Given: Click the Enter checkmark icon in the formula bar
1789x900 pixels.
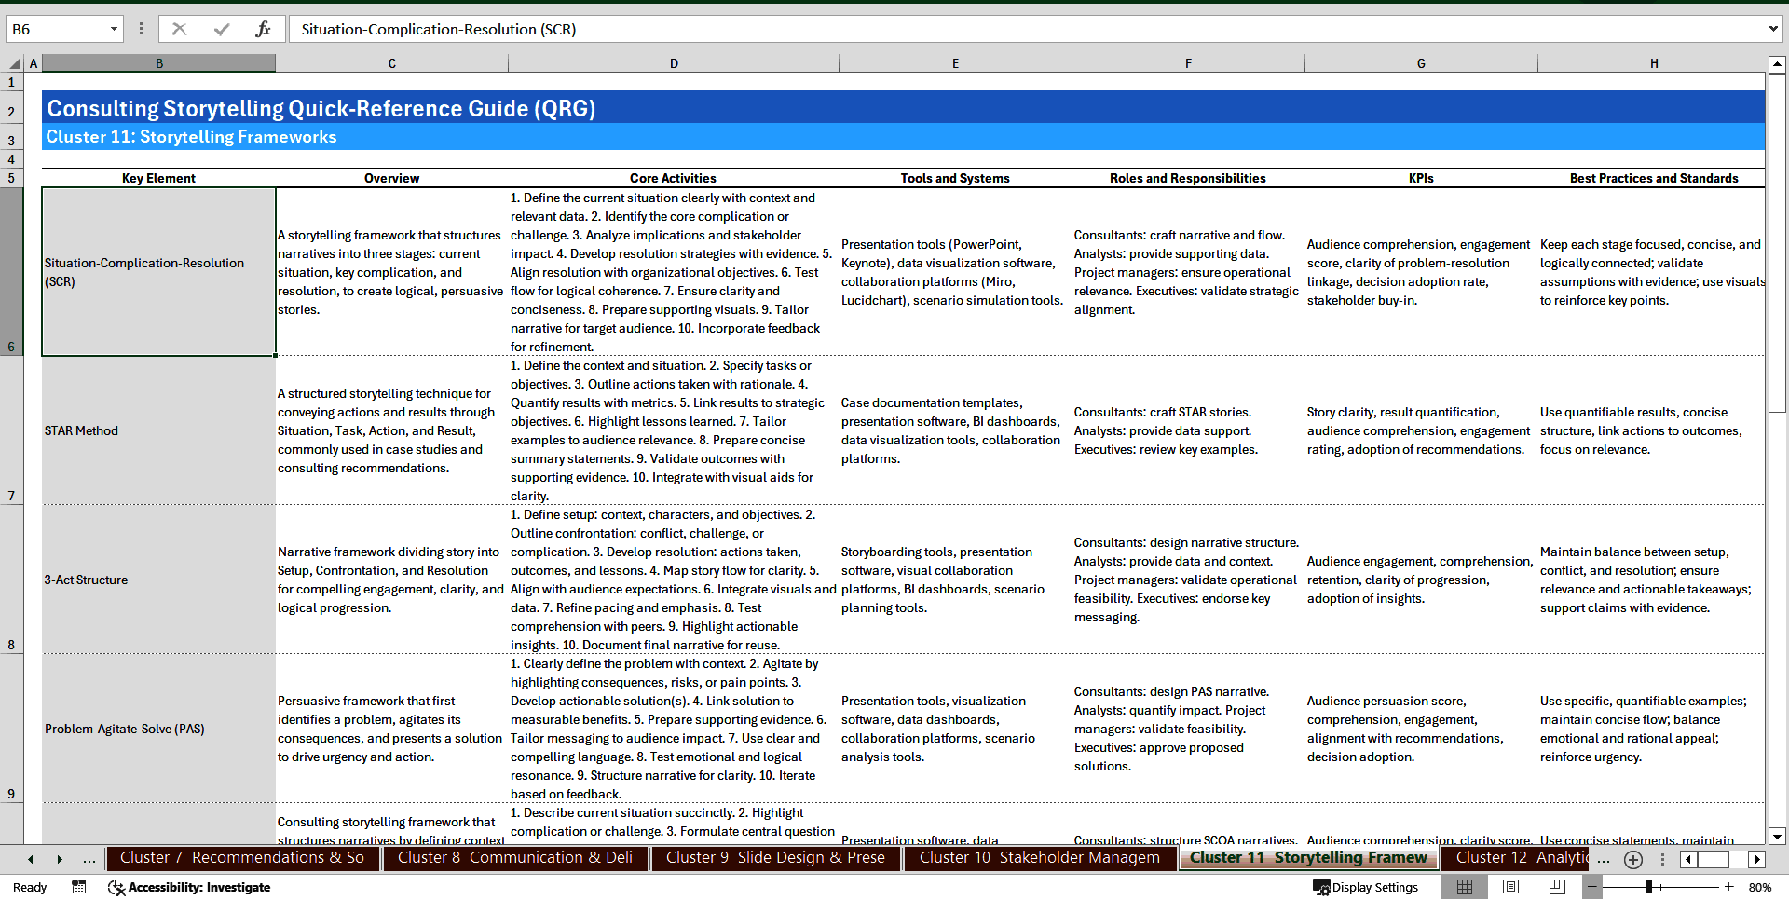Looking at the screenshot, I should [222, 29].
